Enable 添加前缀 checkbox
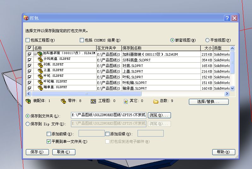The image size is (252, 169). coord(49,134)
